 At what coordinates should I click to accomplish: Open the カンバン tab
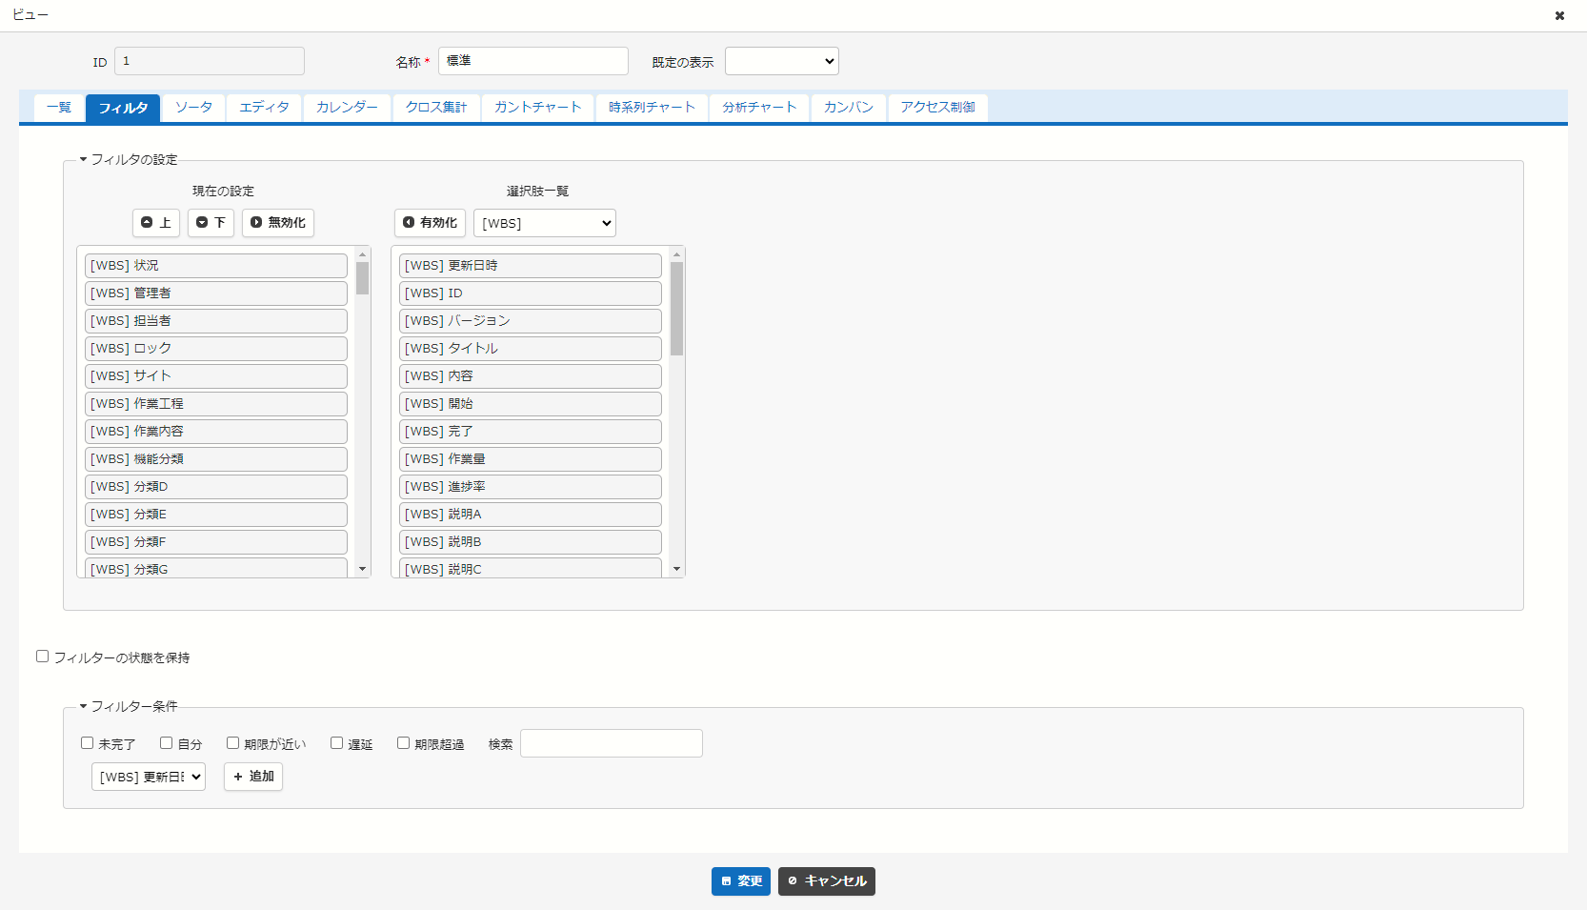pos(849,108)
